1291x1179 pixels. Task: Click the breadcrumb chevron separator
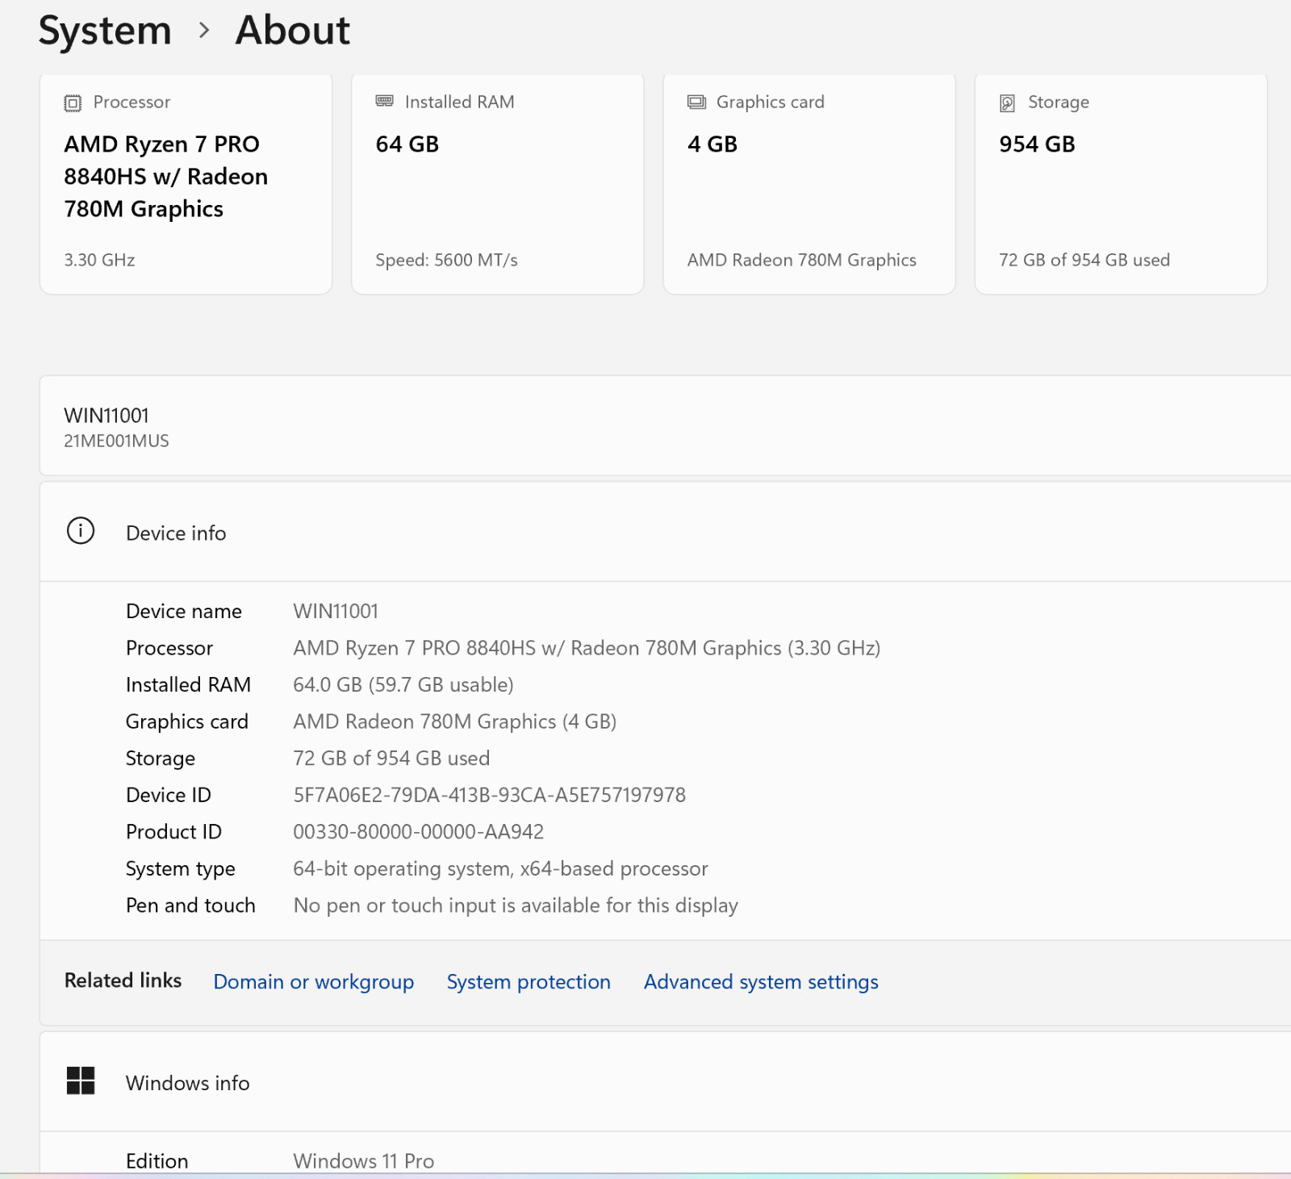click(204, 31)
